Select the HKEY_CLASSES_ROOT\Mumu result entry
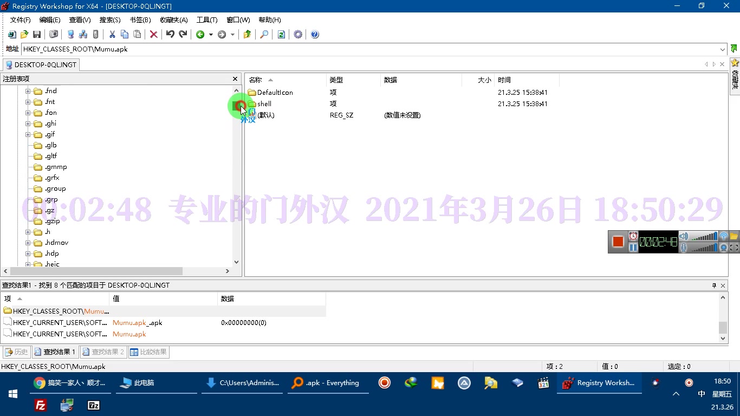 click(x=54, y=311)
